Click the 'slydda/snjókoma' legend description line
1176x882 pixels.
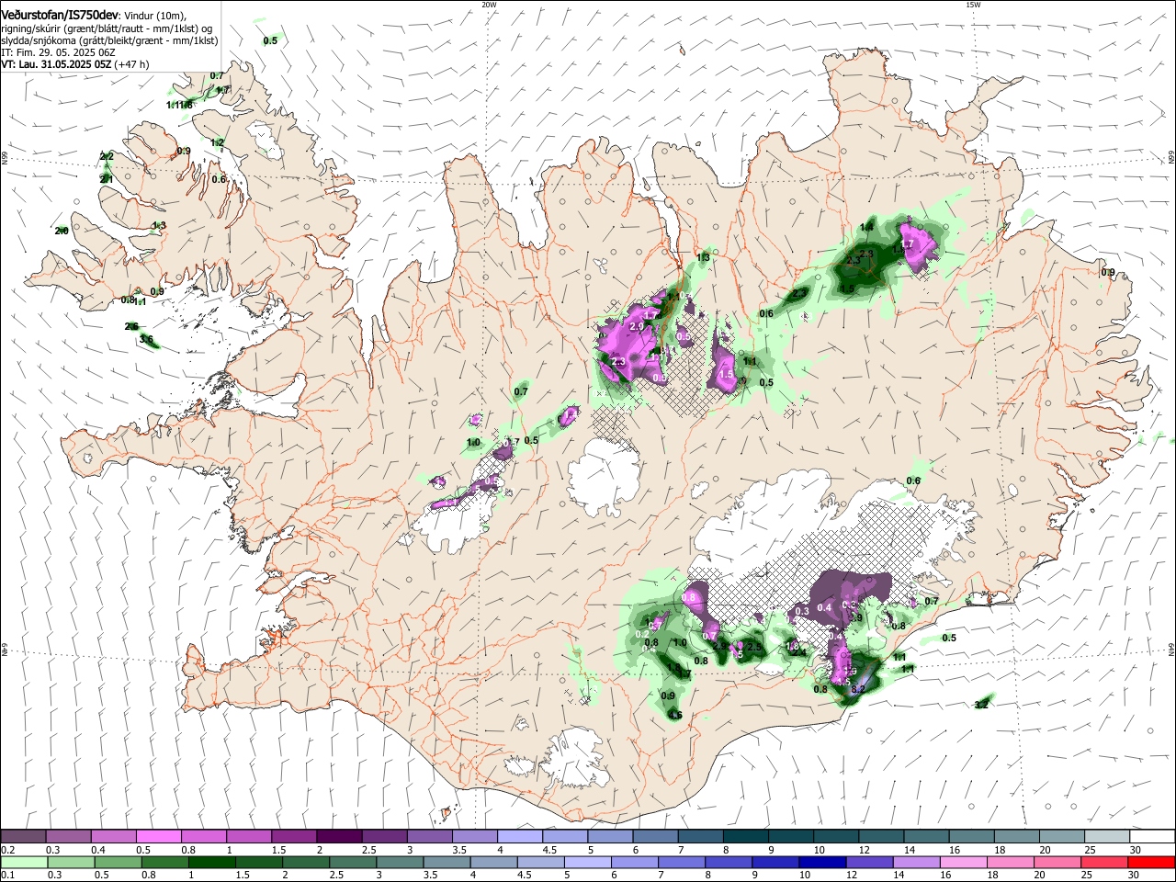pos(109,40)
